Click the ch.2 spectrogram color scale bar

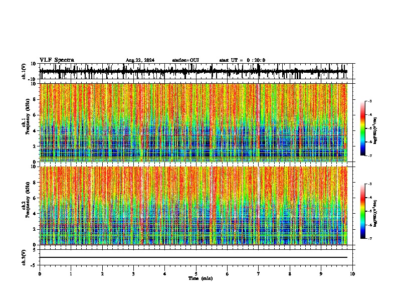tap(362, 211)
